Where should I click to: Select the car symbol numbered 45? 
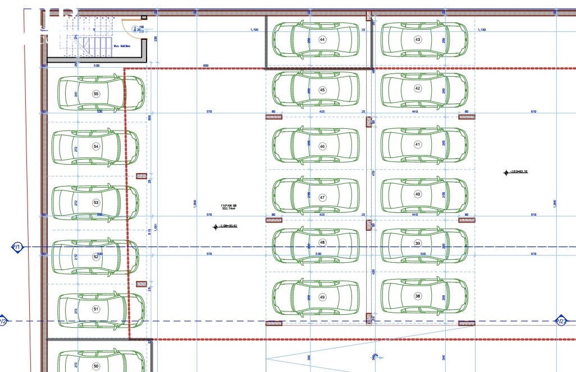316,90
